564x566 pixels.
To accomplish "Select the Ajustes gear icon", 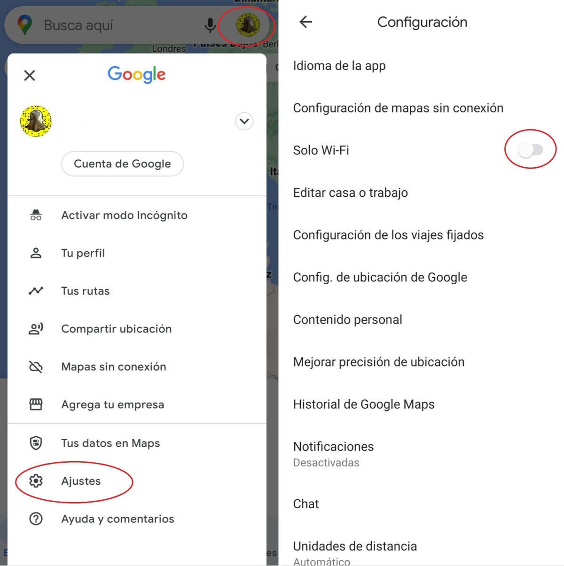I will 36,481.
